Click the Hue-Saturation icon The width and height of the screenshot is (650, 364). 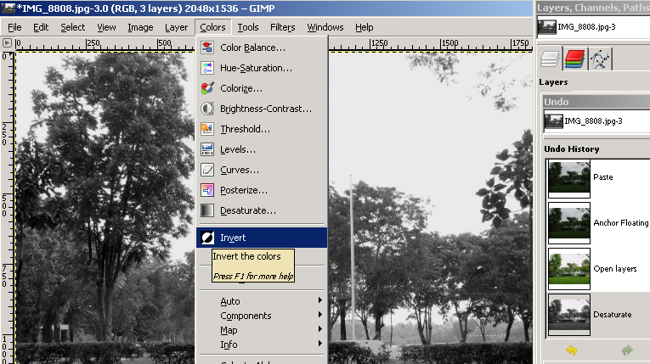207,68
